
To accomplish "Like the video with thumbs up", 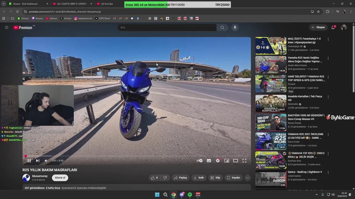I will [155, 178].
